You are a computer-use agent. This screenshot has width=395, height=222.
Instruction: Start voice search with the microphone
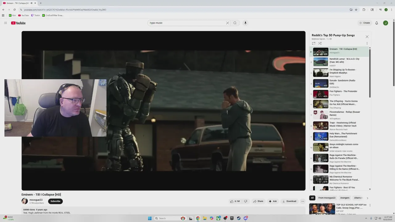(x=245, y=23)
